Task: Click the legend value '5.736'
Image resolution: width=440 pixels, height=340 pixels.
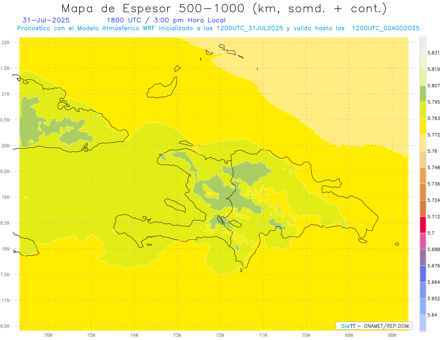Action: click(x=434, y=184)
